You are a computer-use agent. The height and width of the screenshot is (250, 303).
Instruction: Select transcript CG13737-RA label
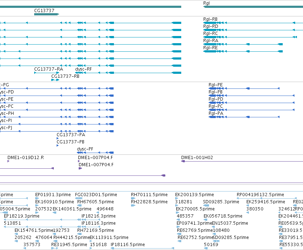pos(48,69)
